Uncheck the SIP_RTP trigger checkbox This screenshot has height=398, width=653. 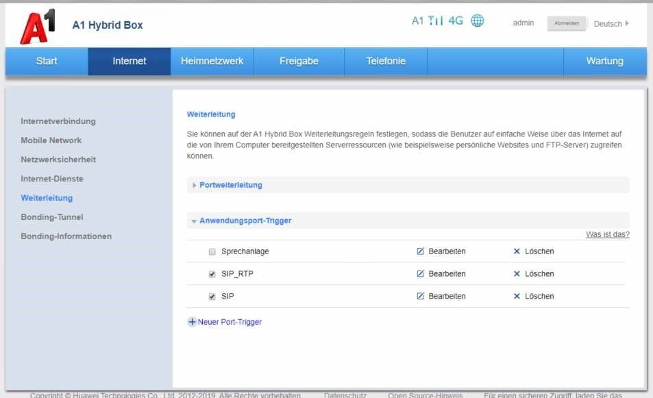point(212,275)
